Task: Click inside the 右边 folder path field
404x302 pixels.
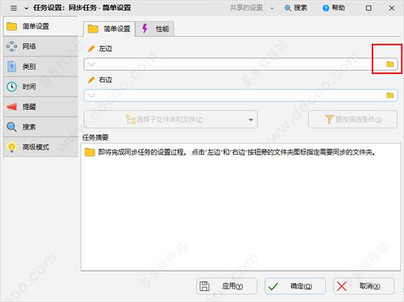Action: (236, 96)
